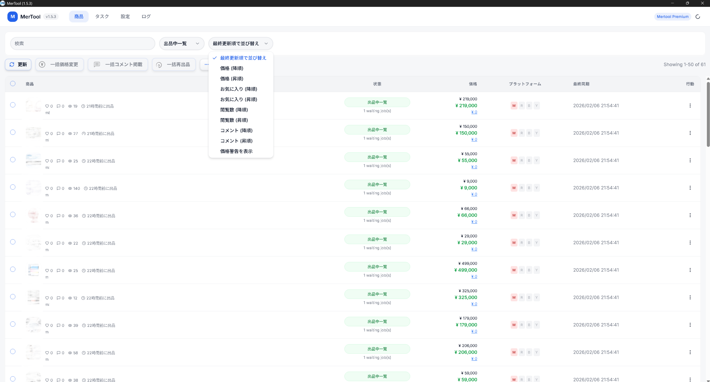Select the ¥219,000 item's row checkbox
710x382 pixels.
[13, 105]
